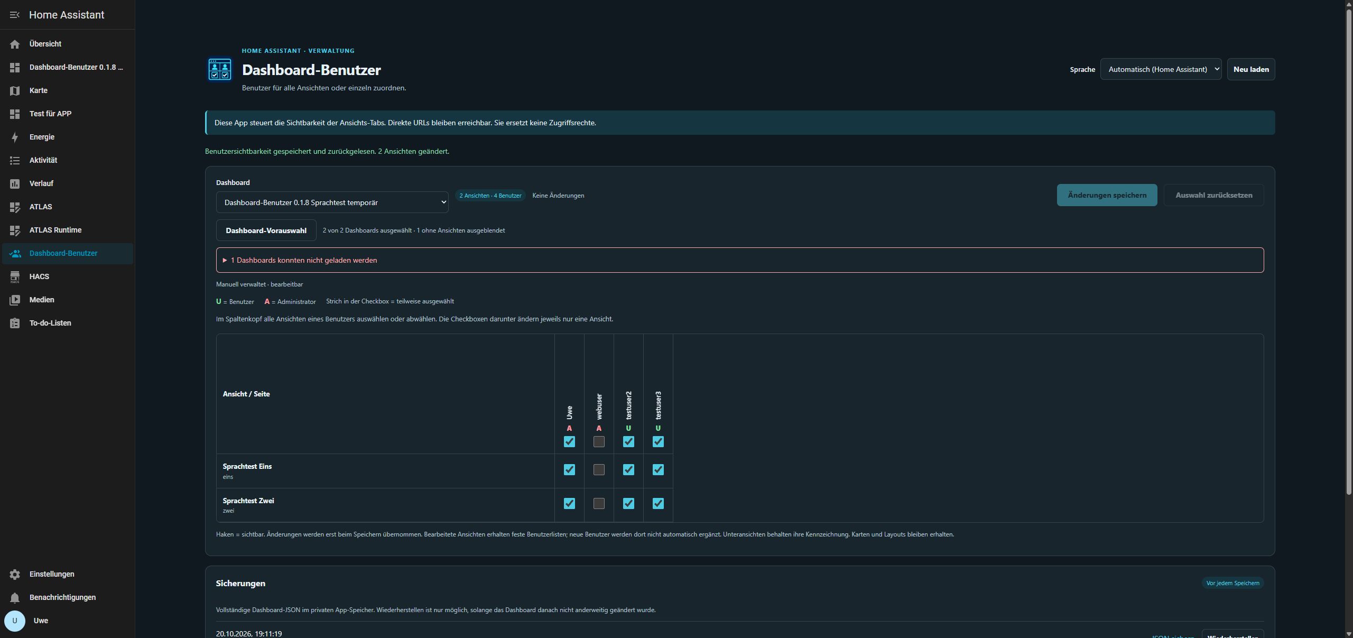
Task: Open the Verlauf chart icon
Action: point(15,183)
